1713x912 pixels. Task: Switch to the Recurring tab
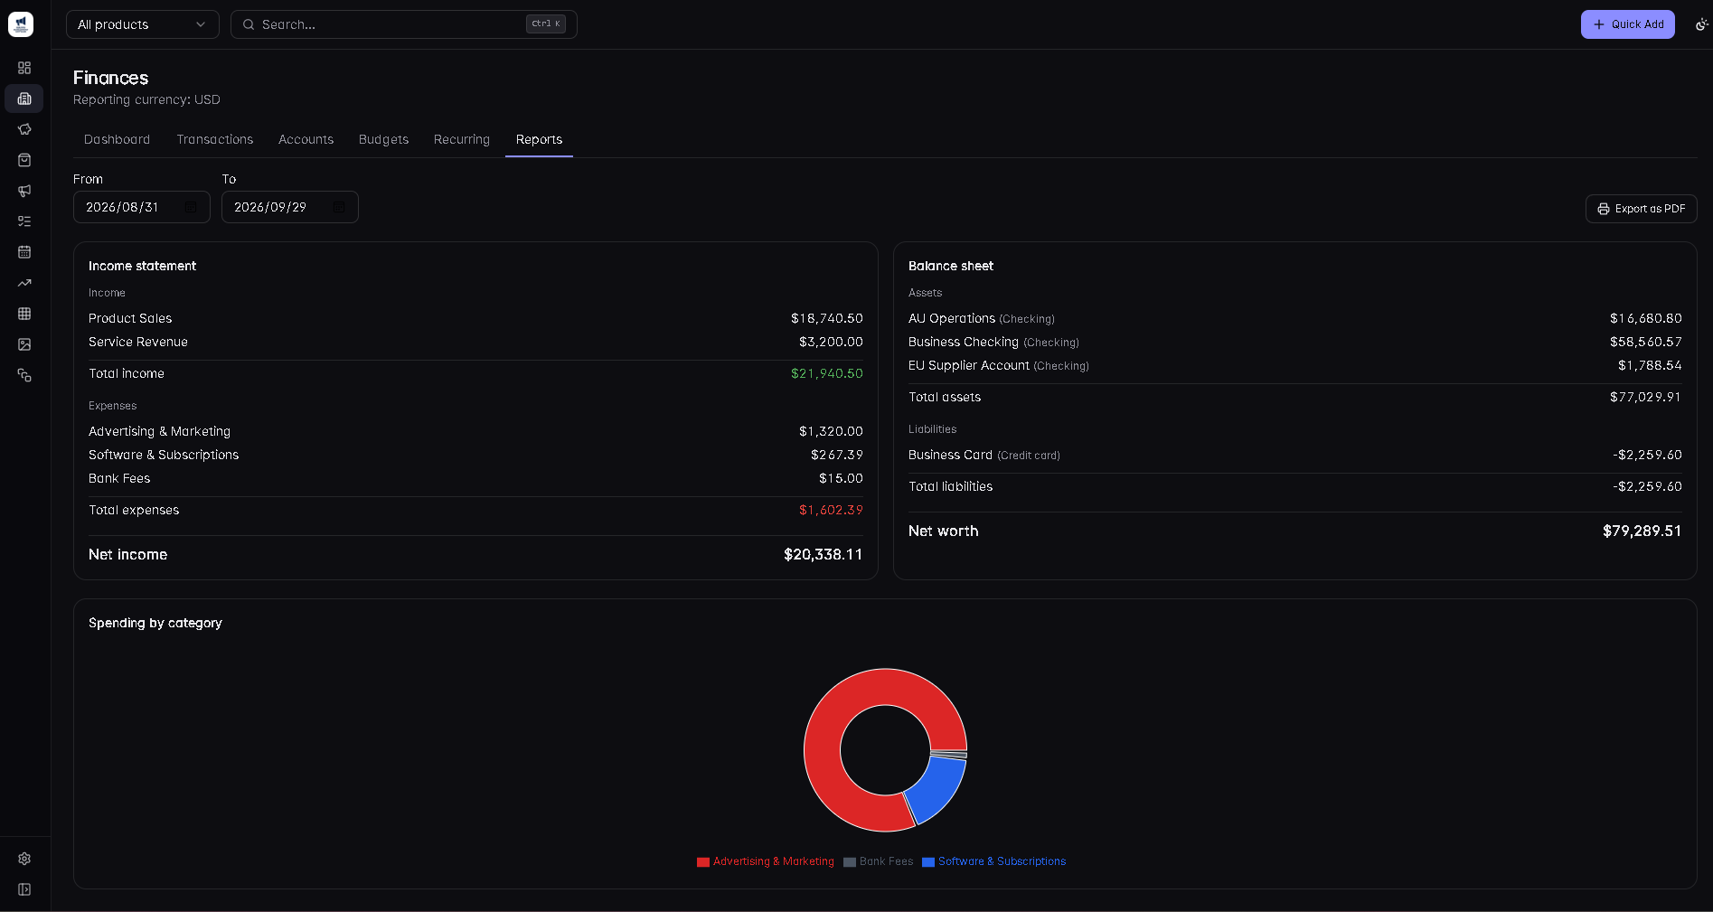tap(462, 139)
